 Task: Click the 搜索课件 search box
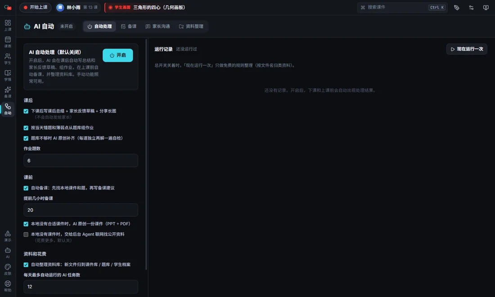click(402, 7)
